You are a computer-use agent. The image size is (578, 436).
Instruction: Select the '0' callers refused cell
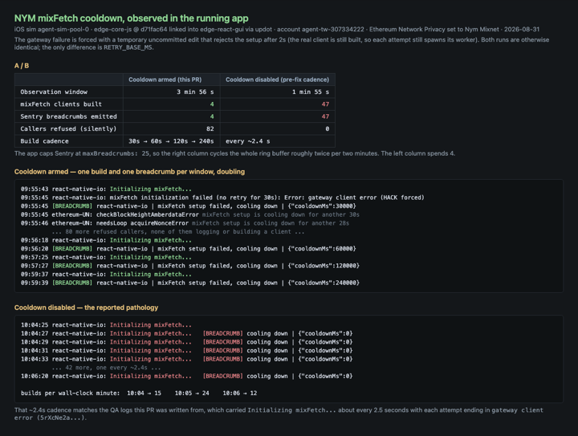pos(328,128)
